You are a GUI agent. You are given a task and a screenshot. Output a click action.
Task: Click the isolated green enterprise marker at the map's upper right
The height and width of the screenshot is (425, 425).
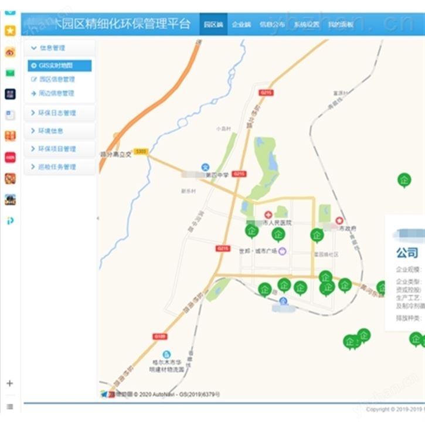(x=404, y=180)
